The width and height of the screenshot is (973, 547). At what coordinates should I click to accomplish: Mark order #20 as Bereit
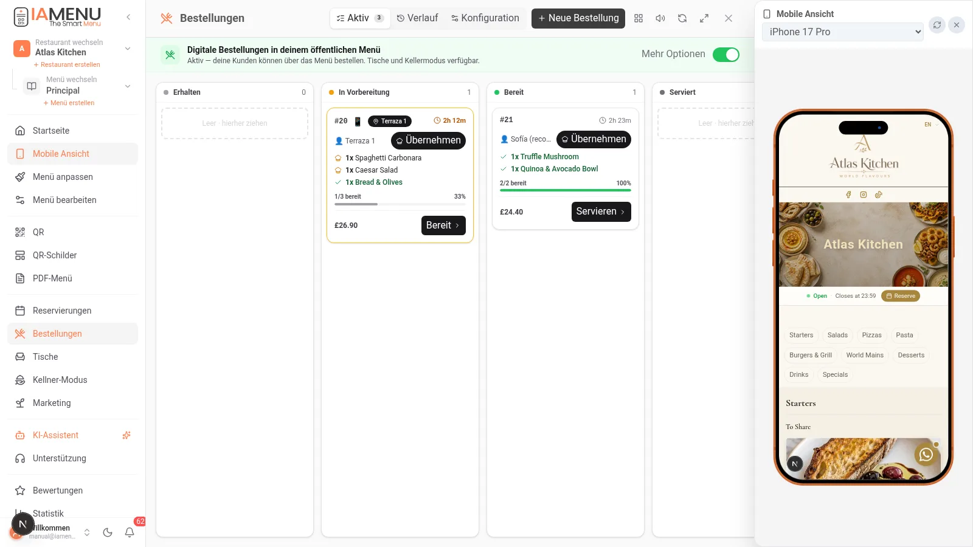coord(443,225)
